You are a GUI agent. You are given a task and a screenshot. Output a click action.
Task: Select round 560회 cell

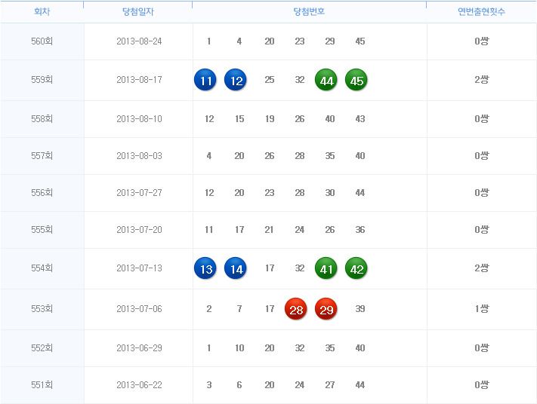[x=42, y=41]
